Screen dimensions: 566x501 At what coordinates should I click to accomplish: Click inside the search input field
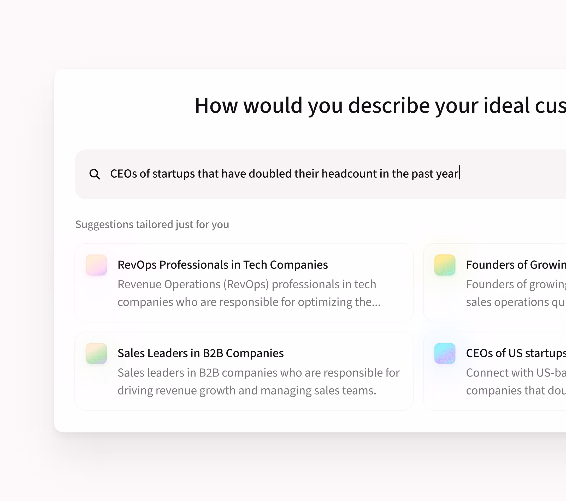tap(277, 174)
